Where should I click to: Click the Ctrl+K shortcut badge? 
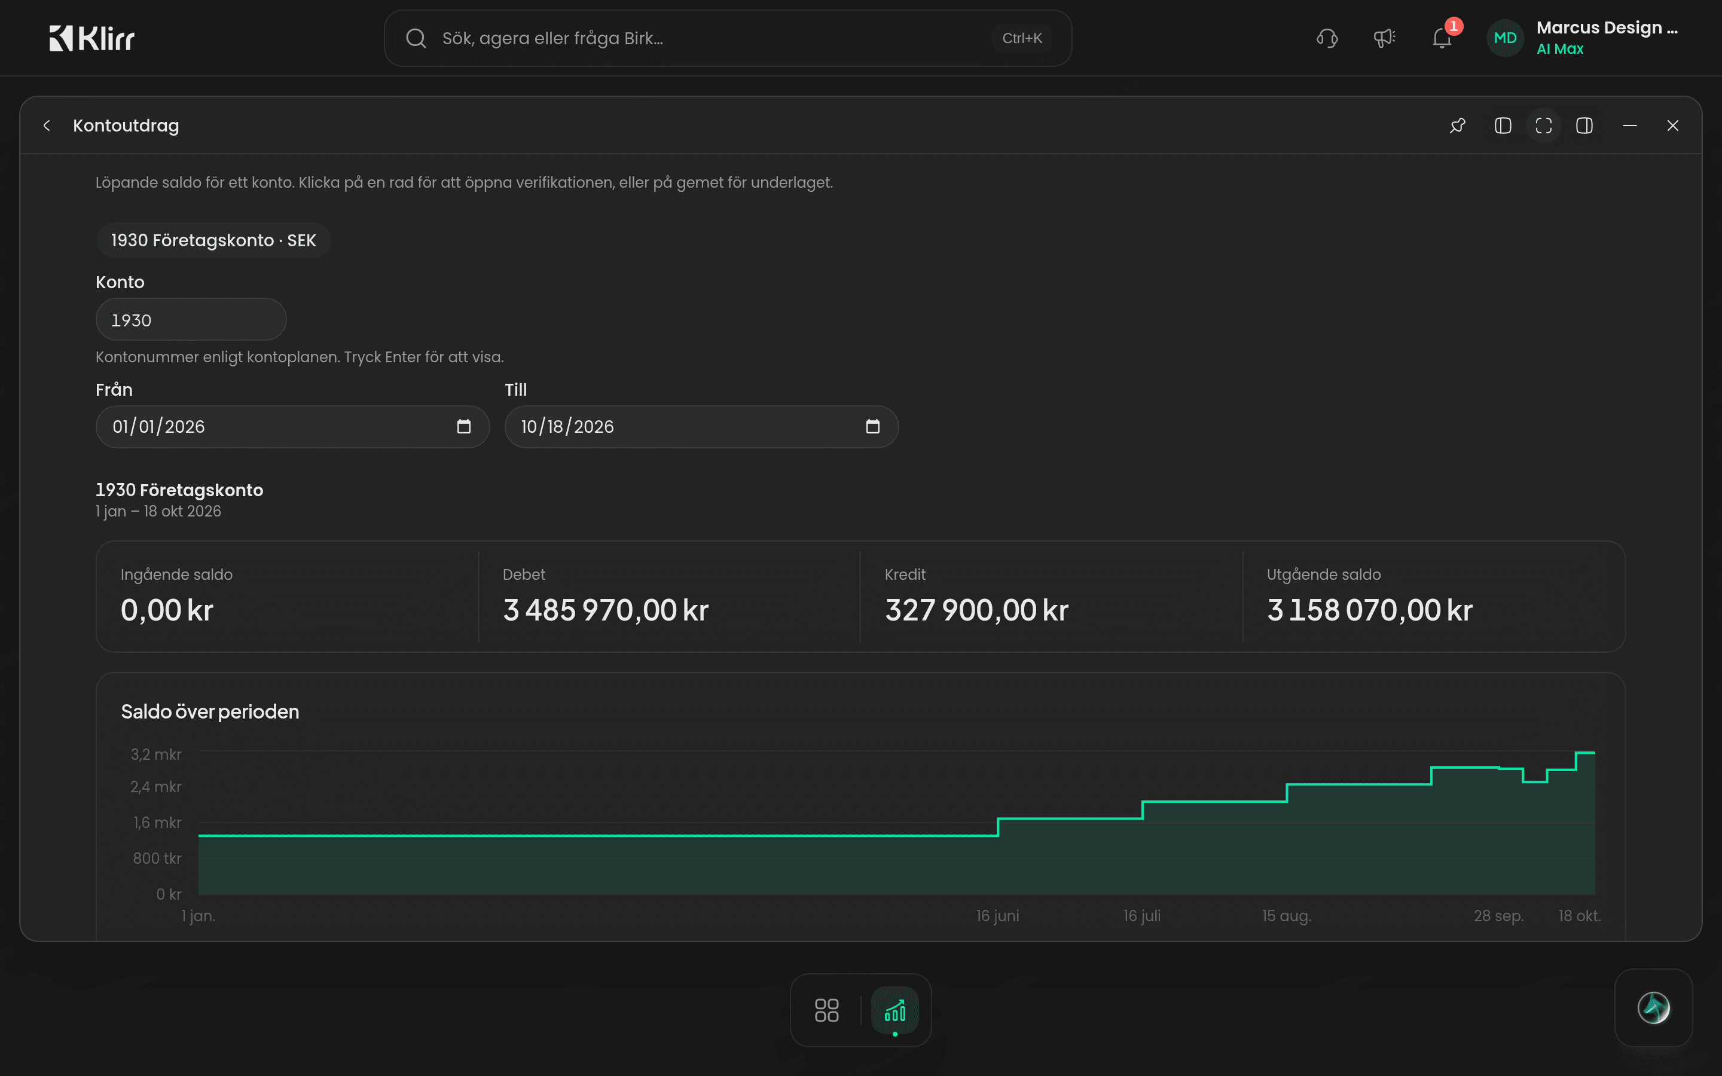point(1022,38)
